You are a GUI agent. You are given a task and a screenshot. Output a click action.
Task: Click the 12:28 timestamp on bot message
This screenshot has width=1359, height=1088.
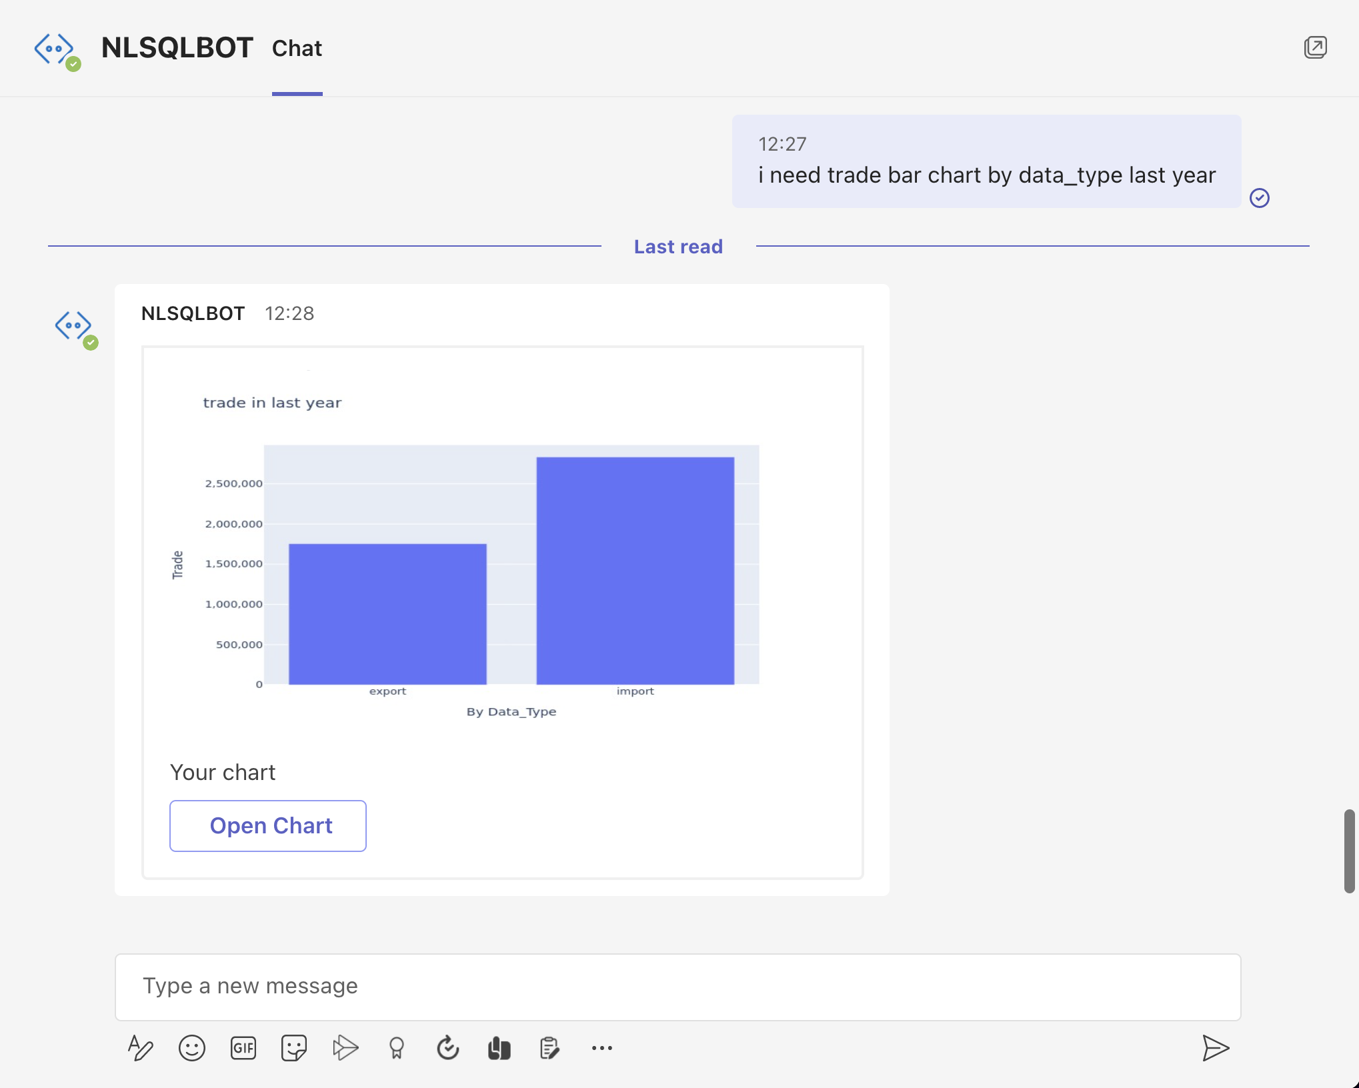[289, 313]
